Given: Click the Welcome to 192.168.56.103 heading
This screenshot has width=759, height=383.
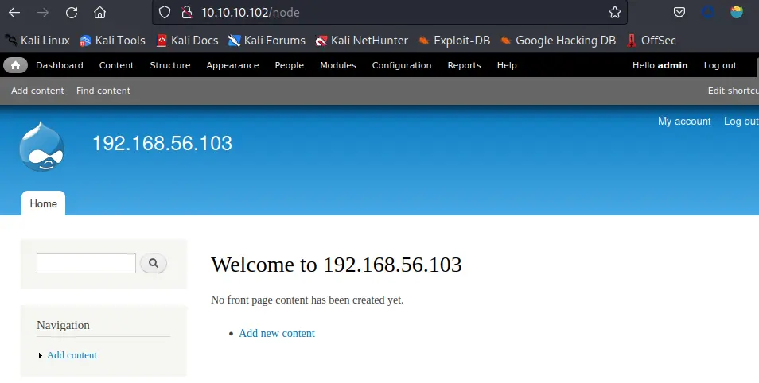Looking at the screenshot, I should click(x=337, y=265).
